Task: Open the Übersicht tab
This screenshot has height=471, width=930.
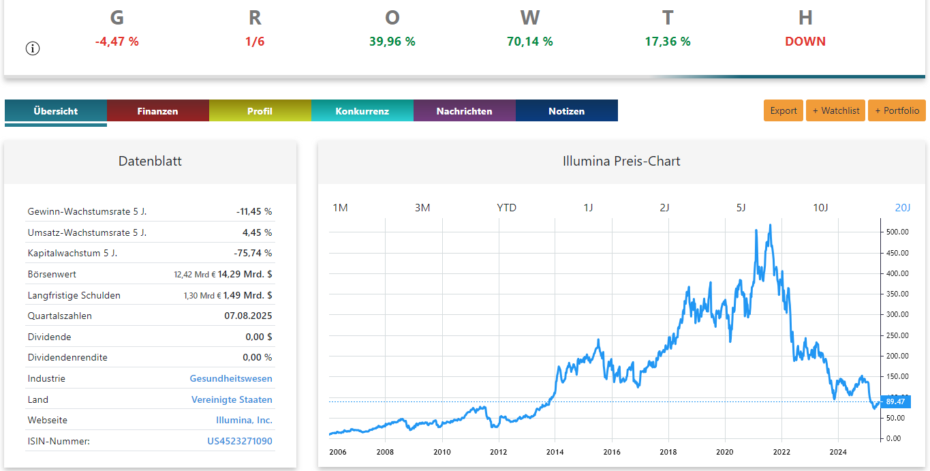Action: point(56,111)
